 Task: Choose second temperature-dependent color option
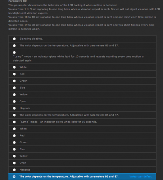coord(14,115)
